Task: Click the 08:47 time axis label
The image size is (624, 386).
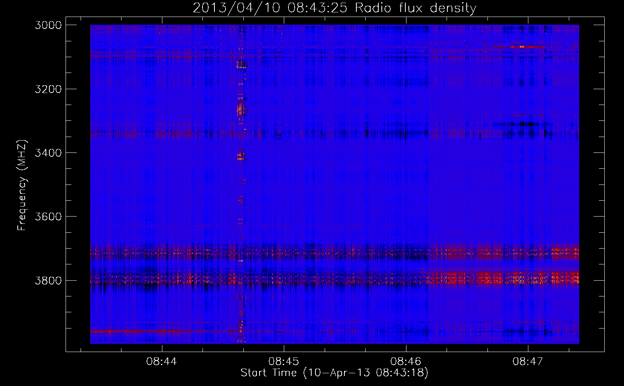Action: point(528,362)
